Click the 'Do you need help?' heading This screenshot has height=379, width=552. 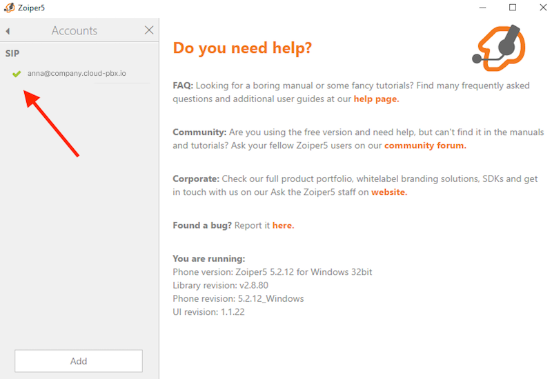242,48
